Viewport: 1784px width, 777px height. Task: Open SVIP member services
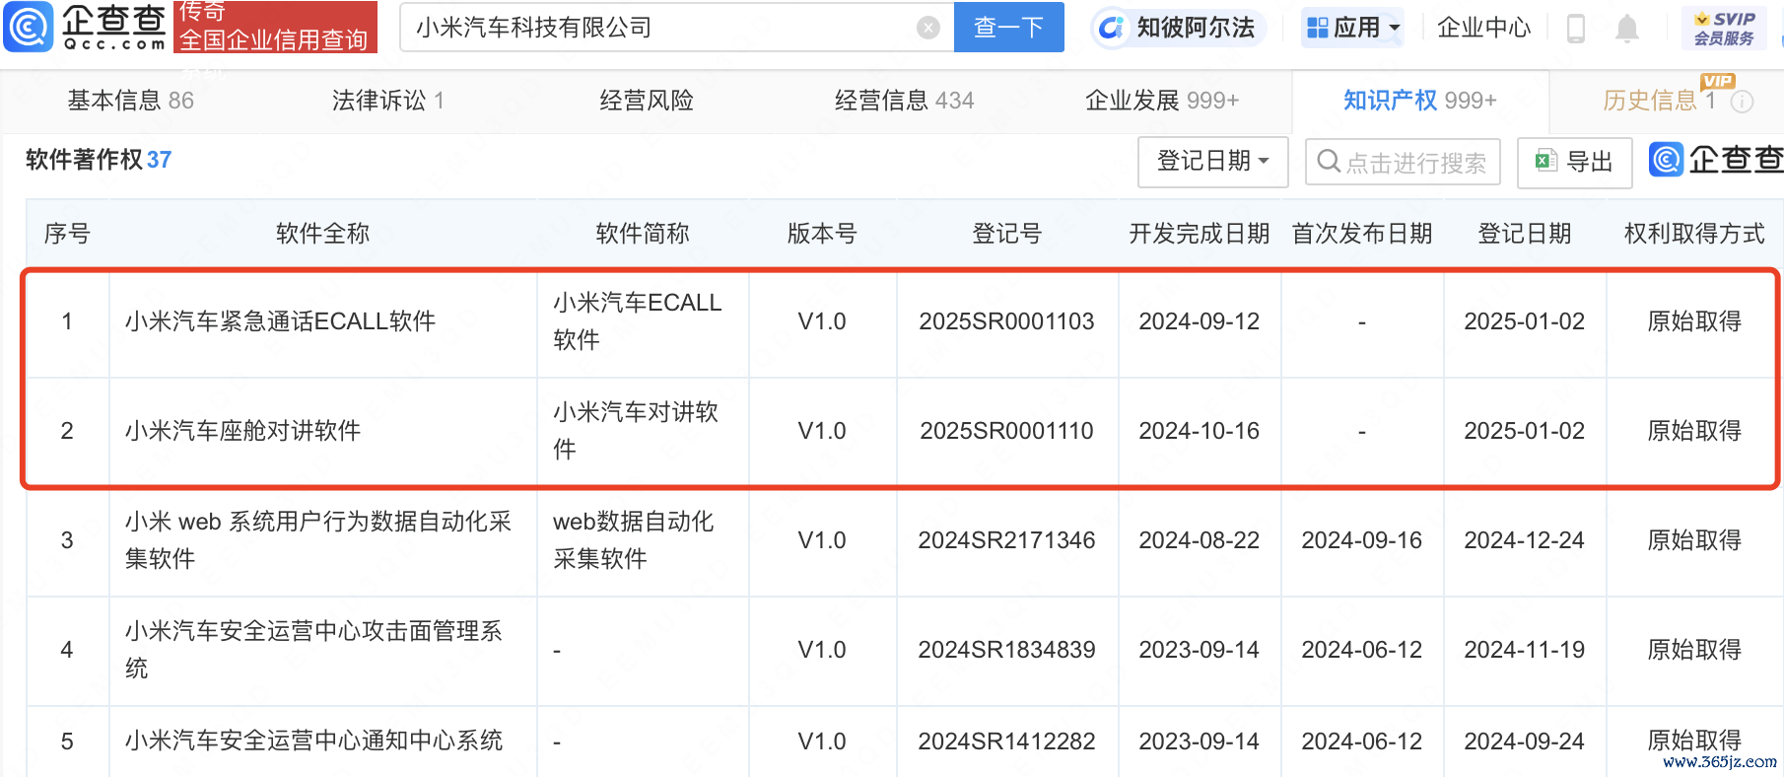[x=1724, y=29]
